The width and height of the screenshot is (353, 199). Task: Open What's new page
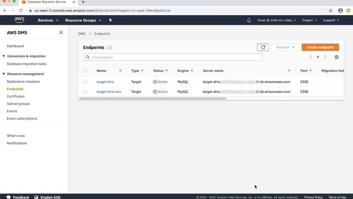[x=16, y=136]
